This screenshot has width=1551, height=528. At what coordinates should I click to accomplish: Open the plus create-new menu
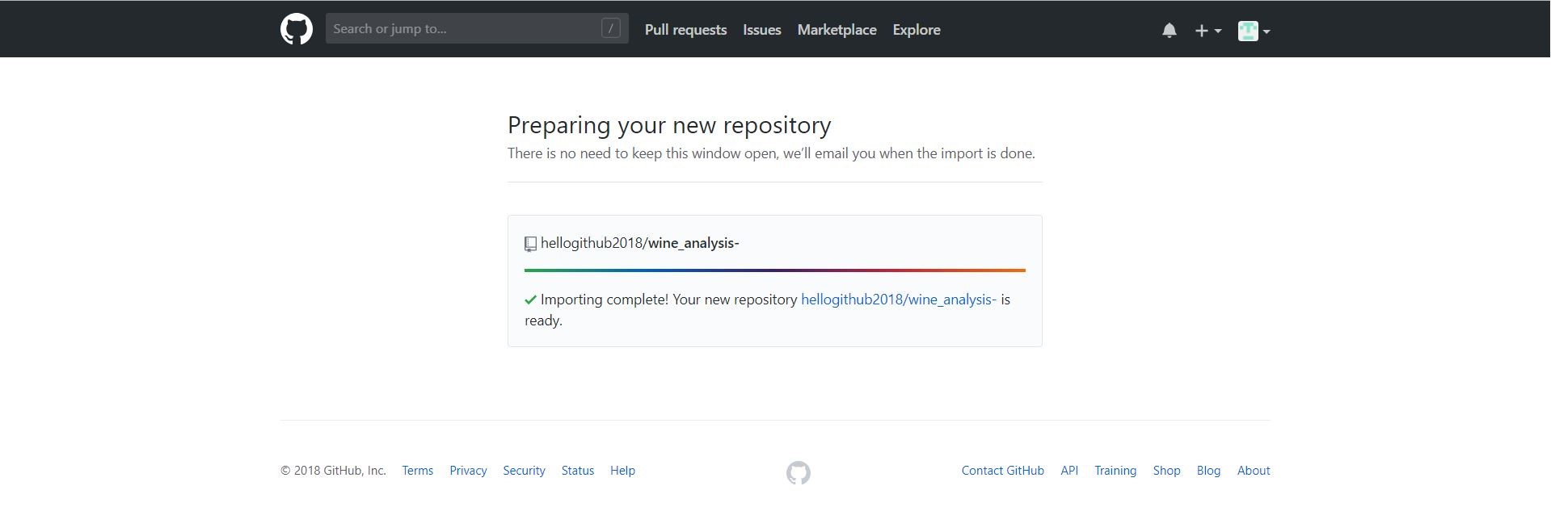point(1208,31)
